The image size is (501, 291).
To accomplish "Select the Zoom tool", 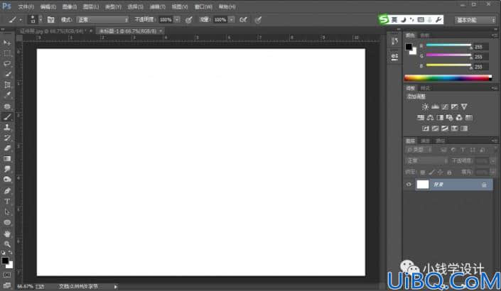I will tap(7, 244).
